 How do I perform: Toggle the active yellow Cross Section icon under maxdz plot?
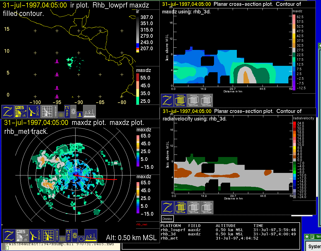[180, 100]
